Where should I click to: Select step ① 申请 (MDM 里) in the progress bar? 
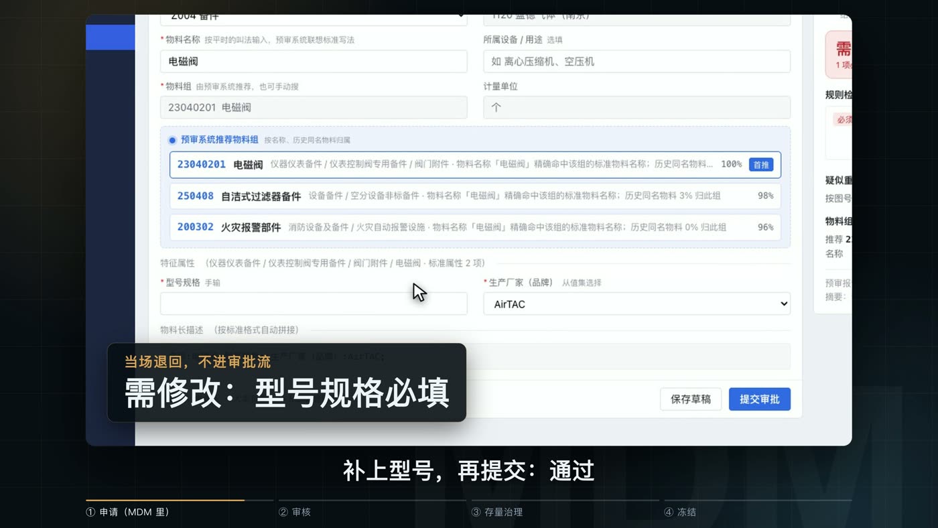(x=128, y=512)
